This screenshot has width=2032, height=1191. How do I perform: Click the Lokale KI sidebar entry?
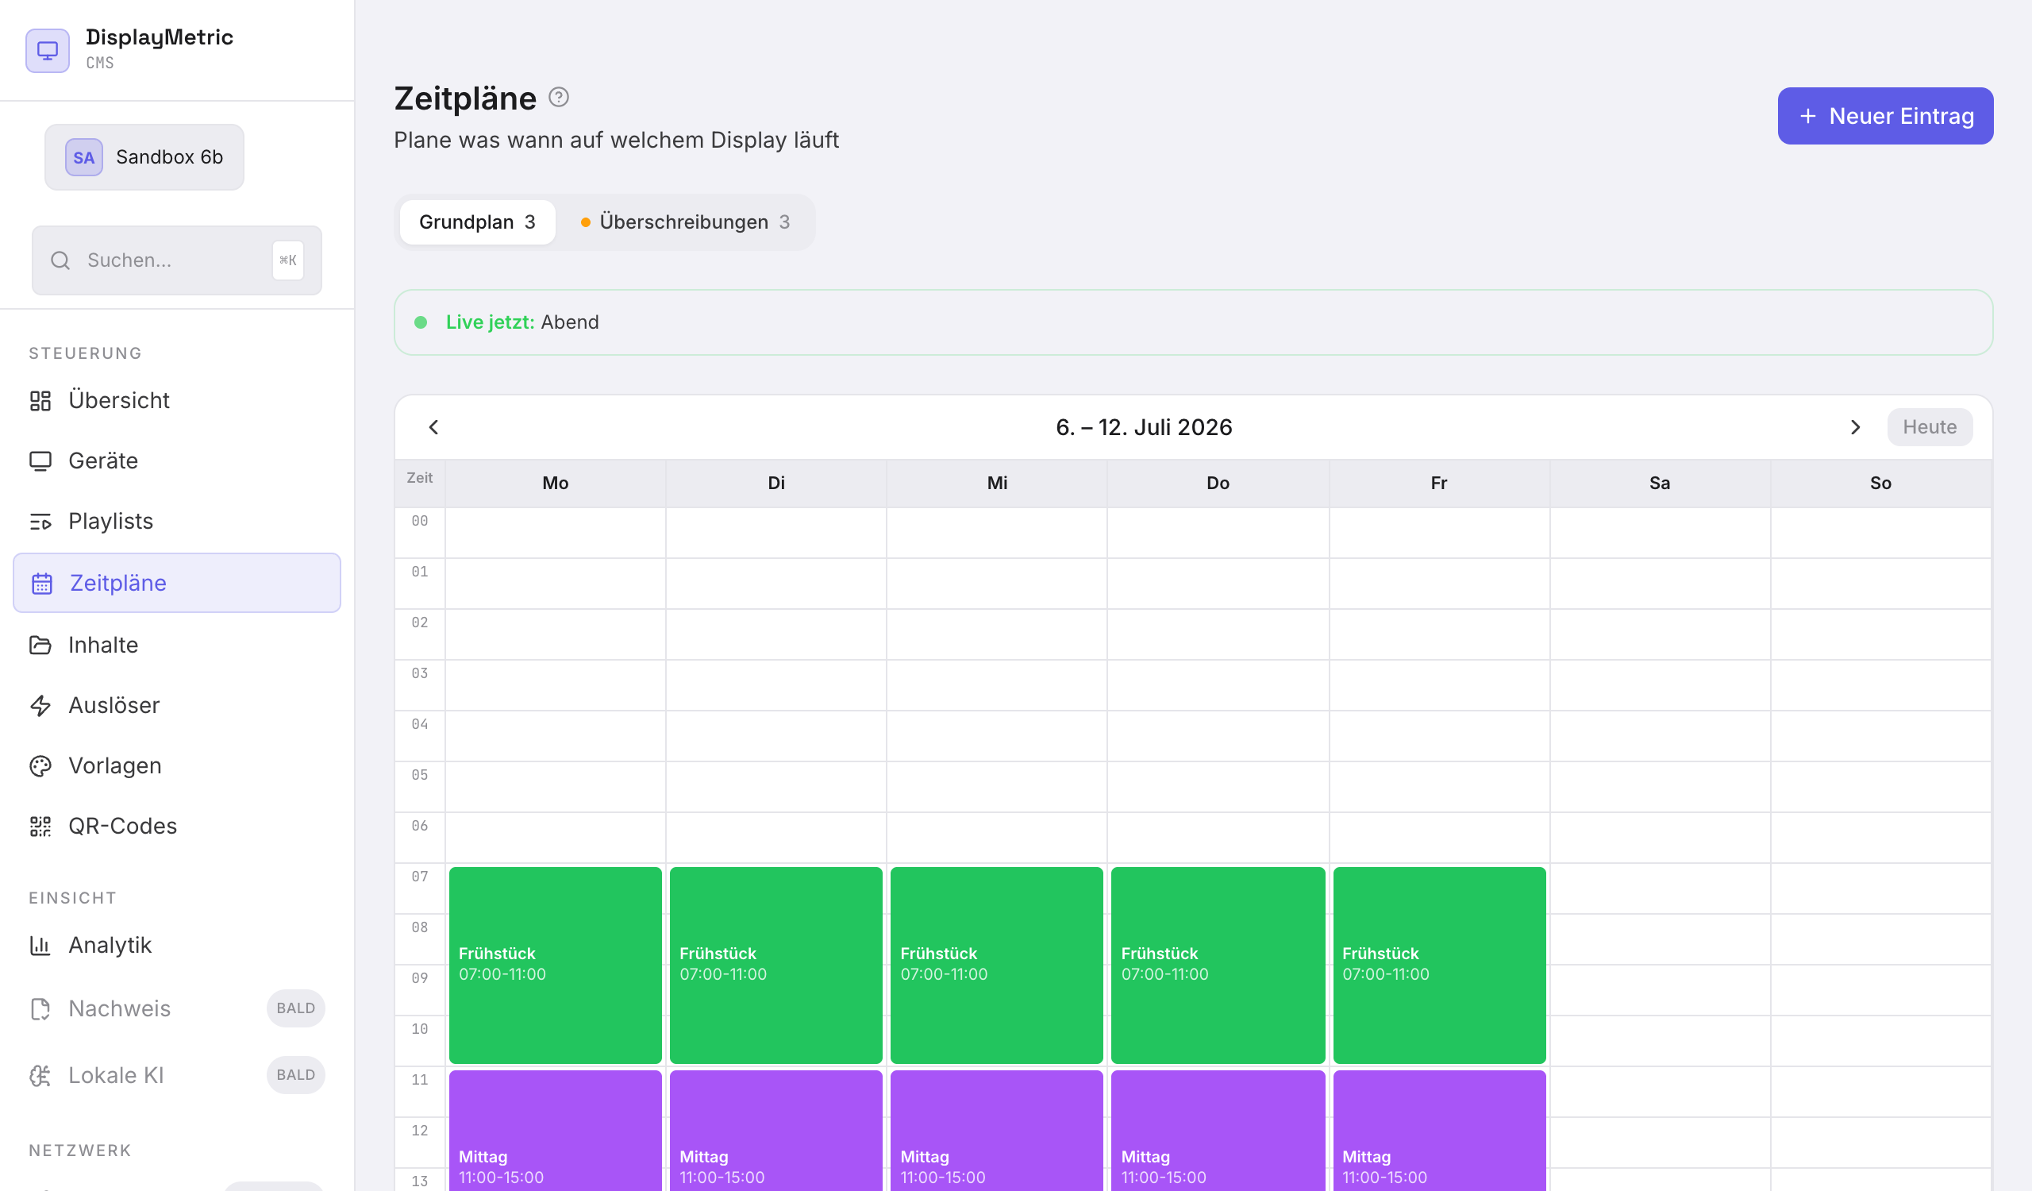[x=177, y=1076]
